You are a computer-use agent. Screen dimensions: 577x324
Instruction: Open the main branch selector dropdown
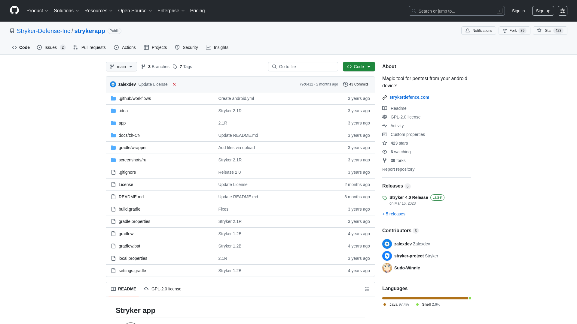(x=121, y=67)
